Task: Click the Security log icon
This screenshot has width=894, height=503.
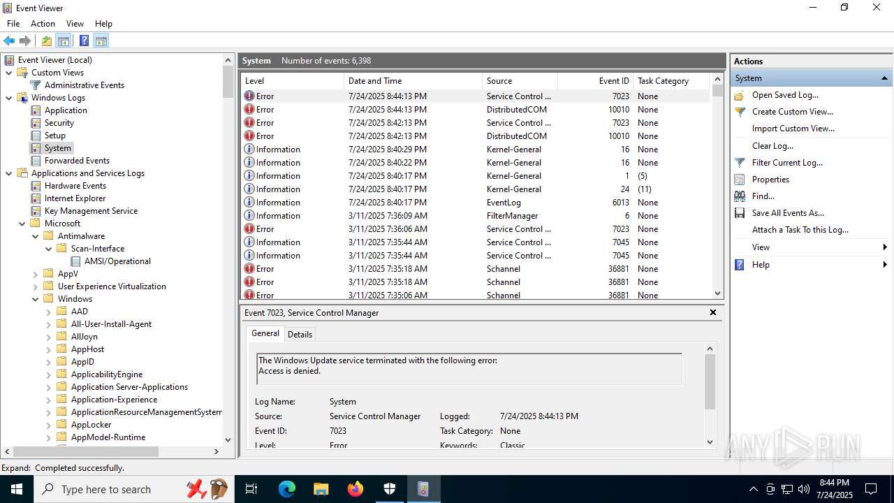Action: tap(36, 123)
